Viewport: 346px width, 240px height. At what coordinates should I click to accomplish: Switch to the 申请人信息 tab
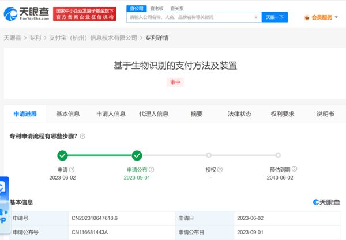click(x=111, y=114)
